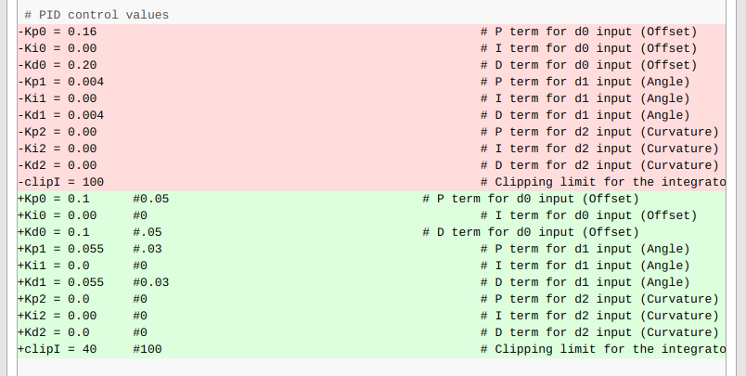Click the added line Kp0 = 0.1

[371, 199]
